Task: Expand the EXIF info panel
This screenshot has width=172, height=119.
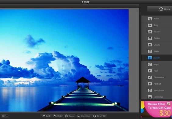Action: (5, 116)
